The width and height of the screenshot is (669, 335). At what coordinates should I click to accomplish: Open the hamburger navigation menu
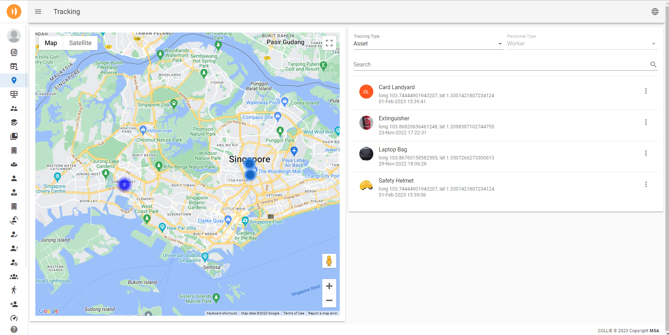pyautogui.click(x=38, y=12)
